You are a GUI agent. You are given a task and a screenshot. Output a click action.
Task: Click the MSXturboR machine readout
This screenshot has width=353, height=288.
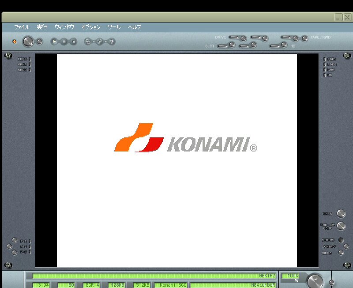pyautogui.click(x=233, y=285)
